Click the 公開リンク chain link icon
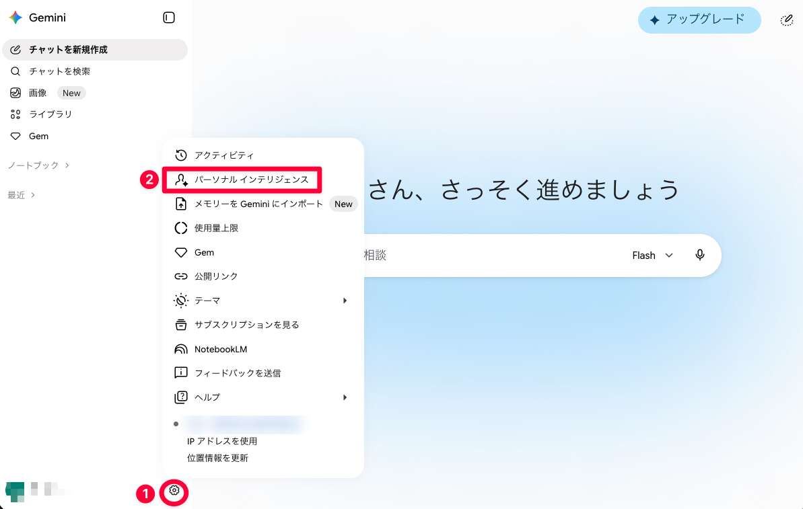This screenshot has height=509, width=803. tap(181, 276)
